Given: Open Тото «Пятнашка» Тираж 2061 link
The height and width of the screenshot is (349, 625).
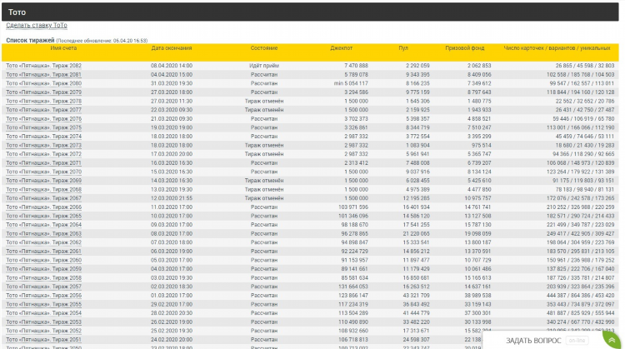Looking at the screenshot, I should (x=44, y=252).
